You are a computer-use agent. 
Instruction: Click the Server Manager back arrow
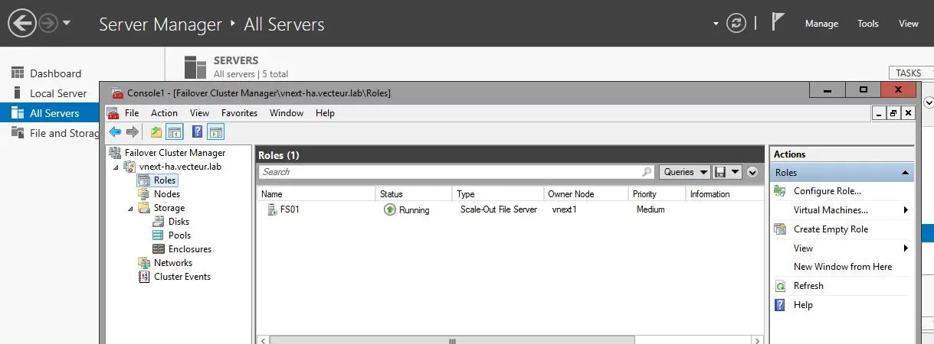pyautogui.click(x=21, y=24)
